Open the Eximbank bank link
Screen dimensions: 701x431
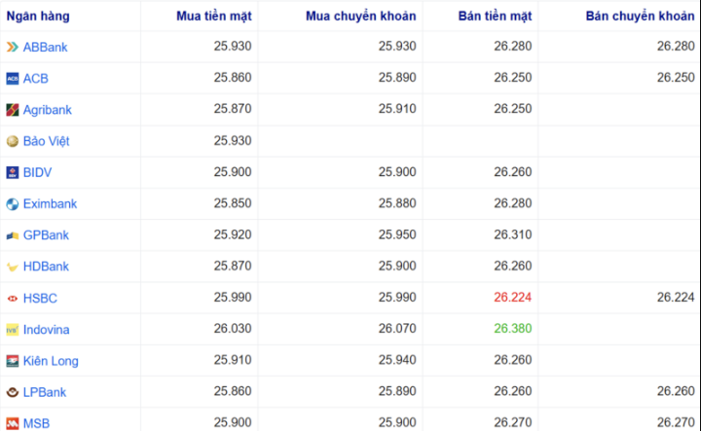(50, 204)
